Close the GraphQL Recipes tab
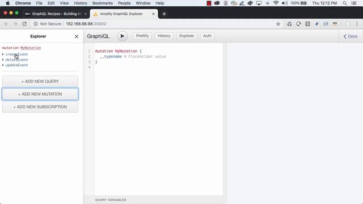This screenshot has width=363, height=204. (x=86, y=14)
